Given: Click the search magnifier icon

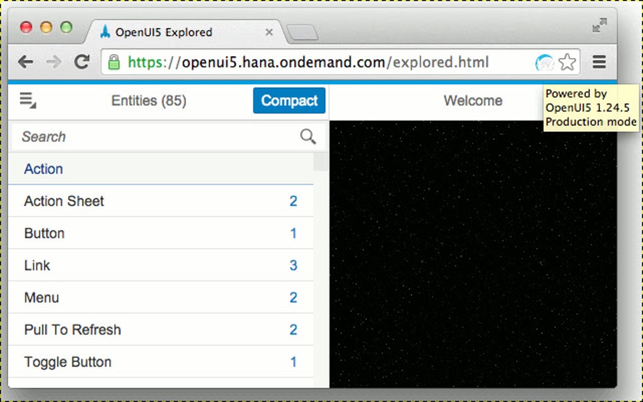Looking at the screenshot, I should (307, 137).
